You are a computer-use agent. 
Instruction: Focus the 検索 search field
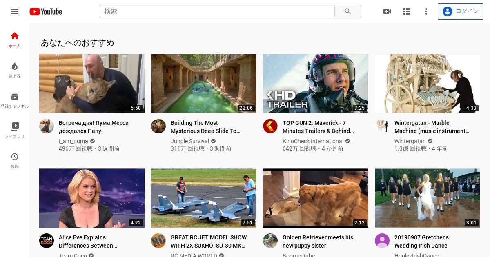click(217, 11)
